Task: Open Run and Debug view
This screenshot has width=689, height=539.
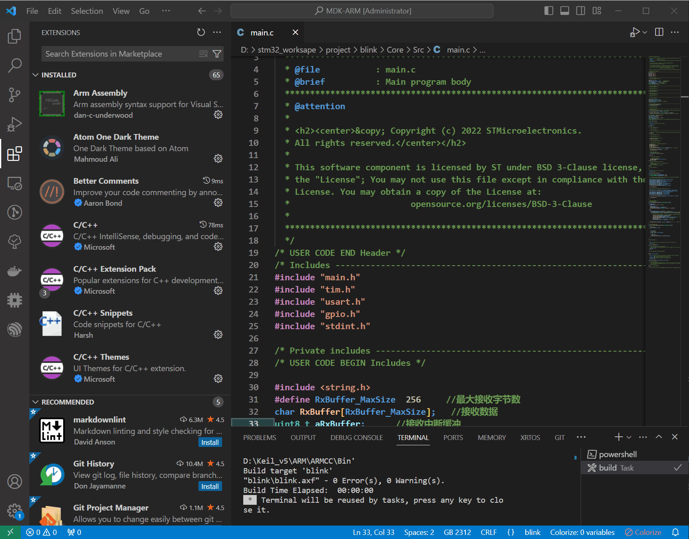Action: click(x=15, y=124)
